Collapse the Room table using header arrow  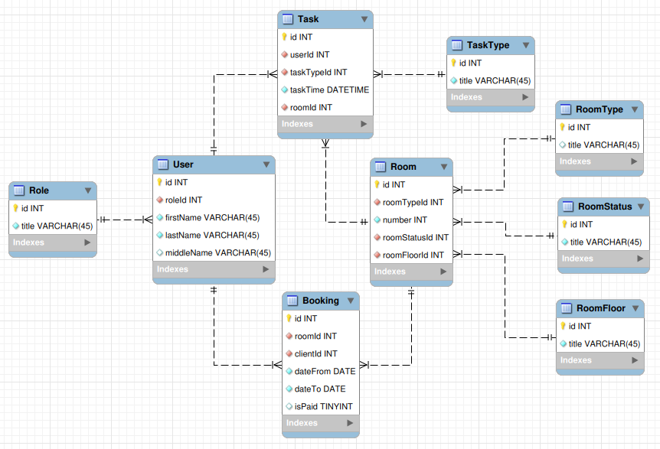(x=443, y=166)
